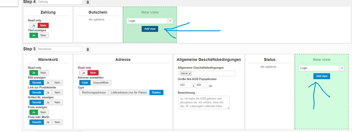The height and width of the screenshot is (132, 352).
Task: Set Preis anzeigen to Nein
Action: point(43,112)
